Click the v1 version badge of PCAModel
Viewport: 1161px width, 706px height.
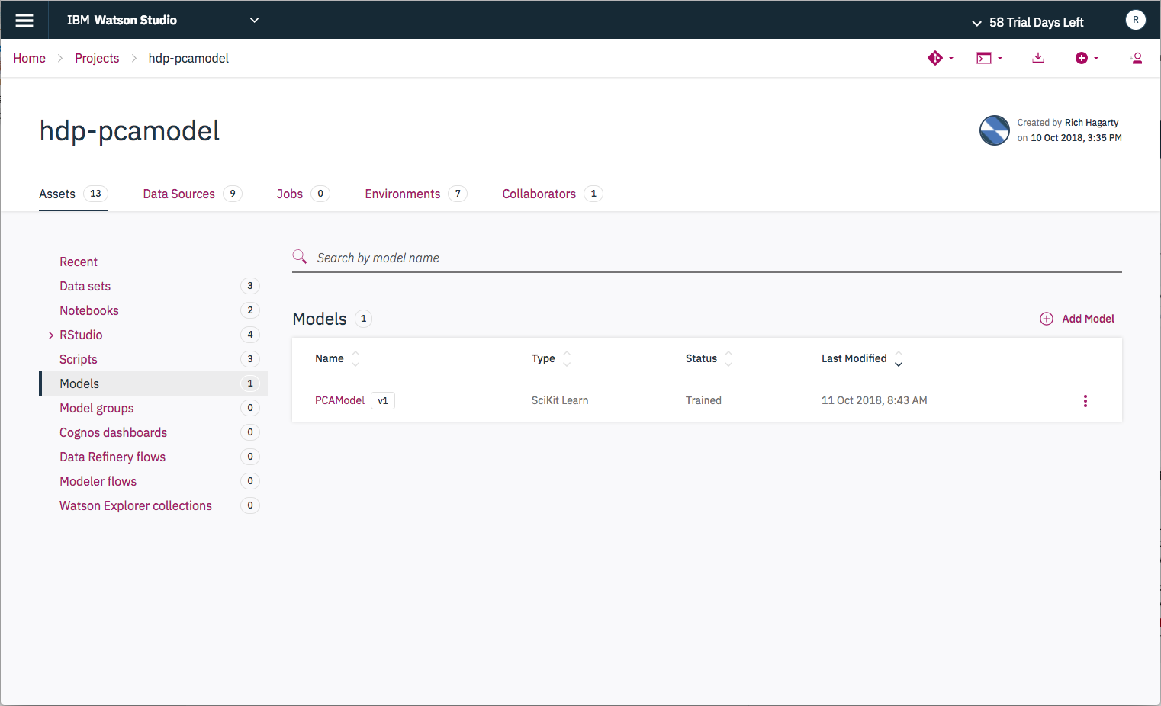[x=383, y=400]
